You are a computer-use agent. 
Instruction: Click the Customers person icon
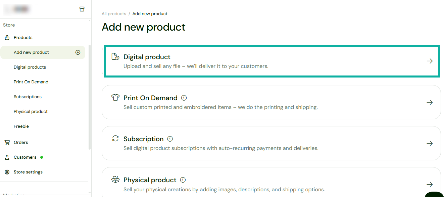(x=7, y=157)
